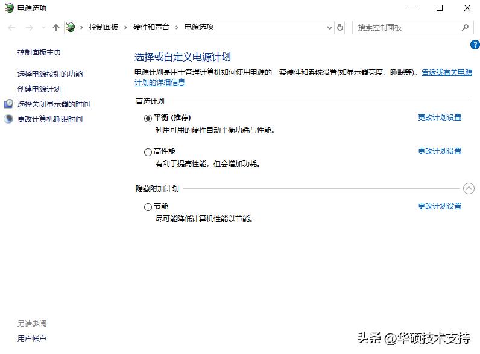This screenshot has height=354, width=480.
Task: Open help with the blue question icon
Action: (475, 45)
